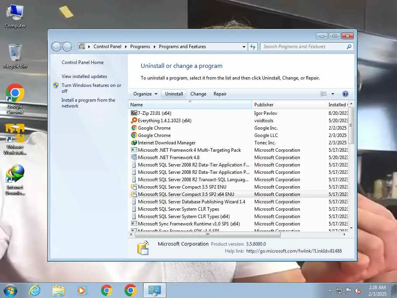Open the Help link URL in details pane

pyautogui.click(x=294, y=251)
